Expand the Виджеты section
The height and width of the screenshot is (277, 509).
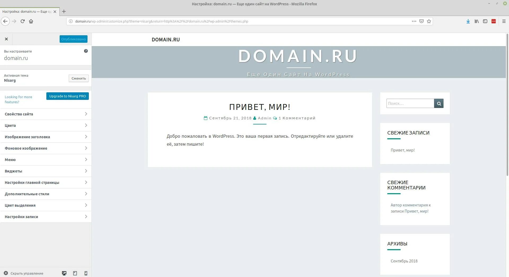[x=46, y=171]
